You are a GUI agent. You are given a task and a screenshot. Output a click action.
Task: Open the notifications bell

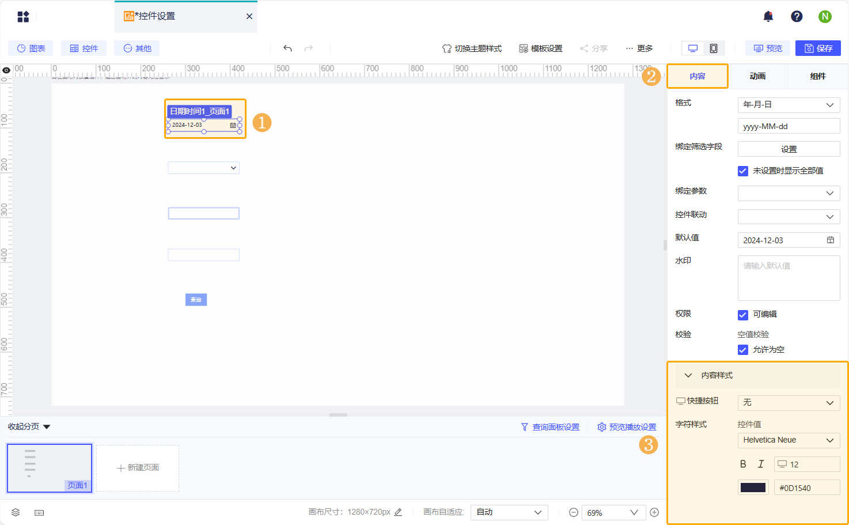click(768, 17)
